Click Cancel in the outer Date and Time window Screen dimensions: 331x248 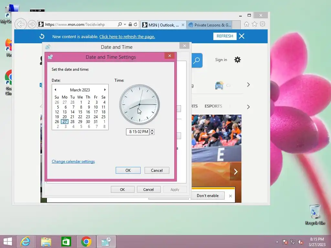(x=148, y=189)
